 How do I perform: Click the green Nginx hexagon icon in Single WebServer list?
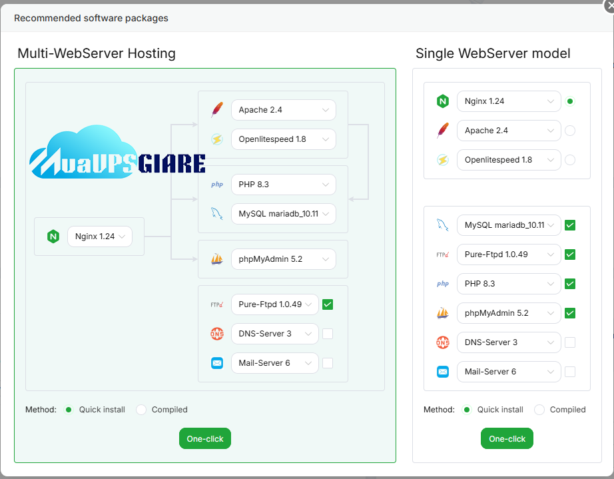tap(443, 101)
